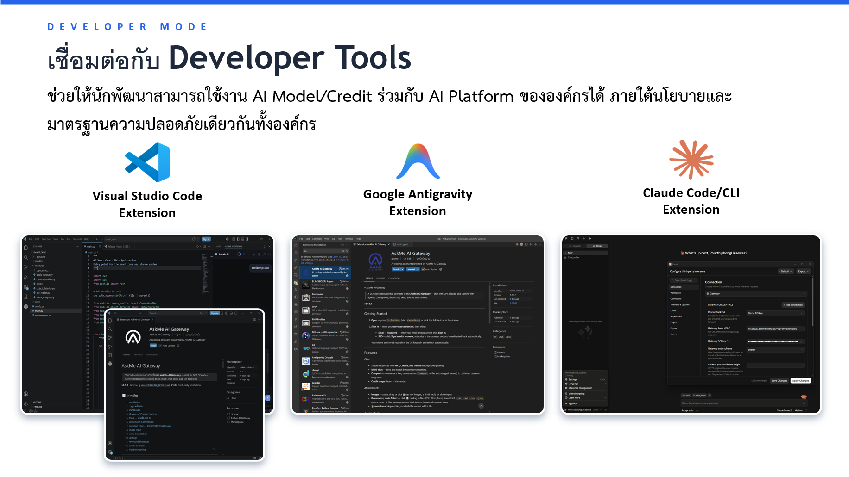The height and width of the screenshot is (477, 849).
Task: Open Terminal menu in back VS Code window
Action: tap(77, 239)
